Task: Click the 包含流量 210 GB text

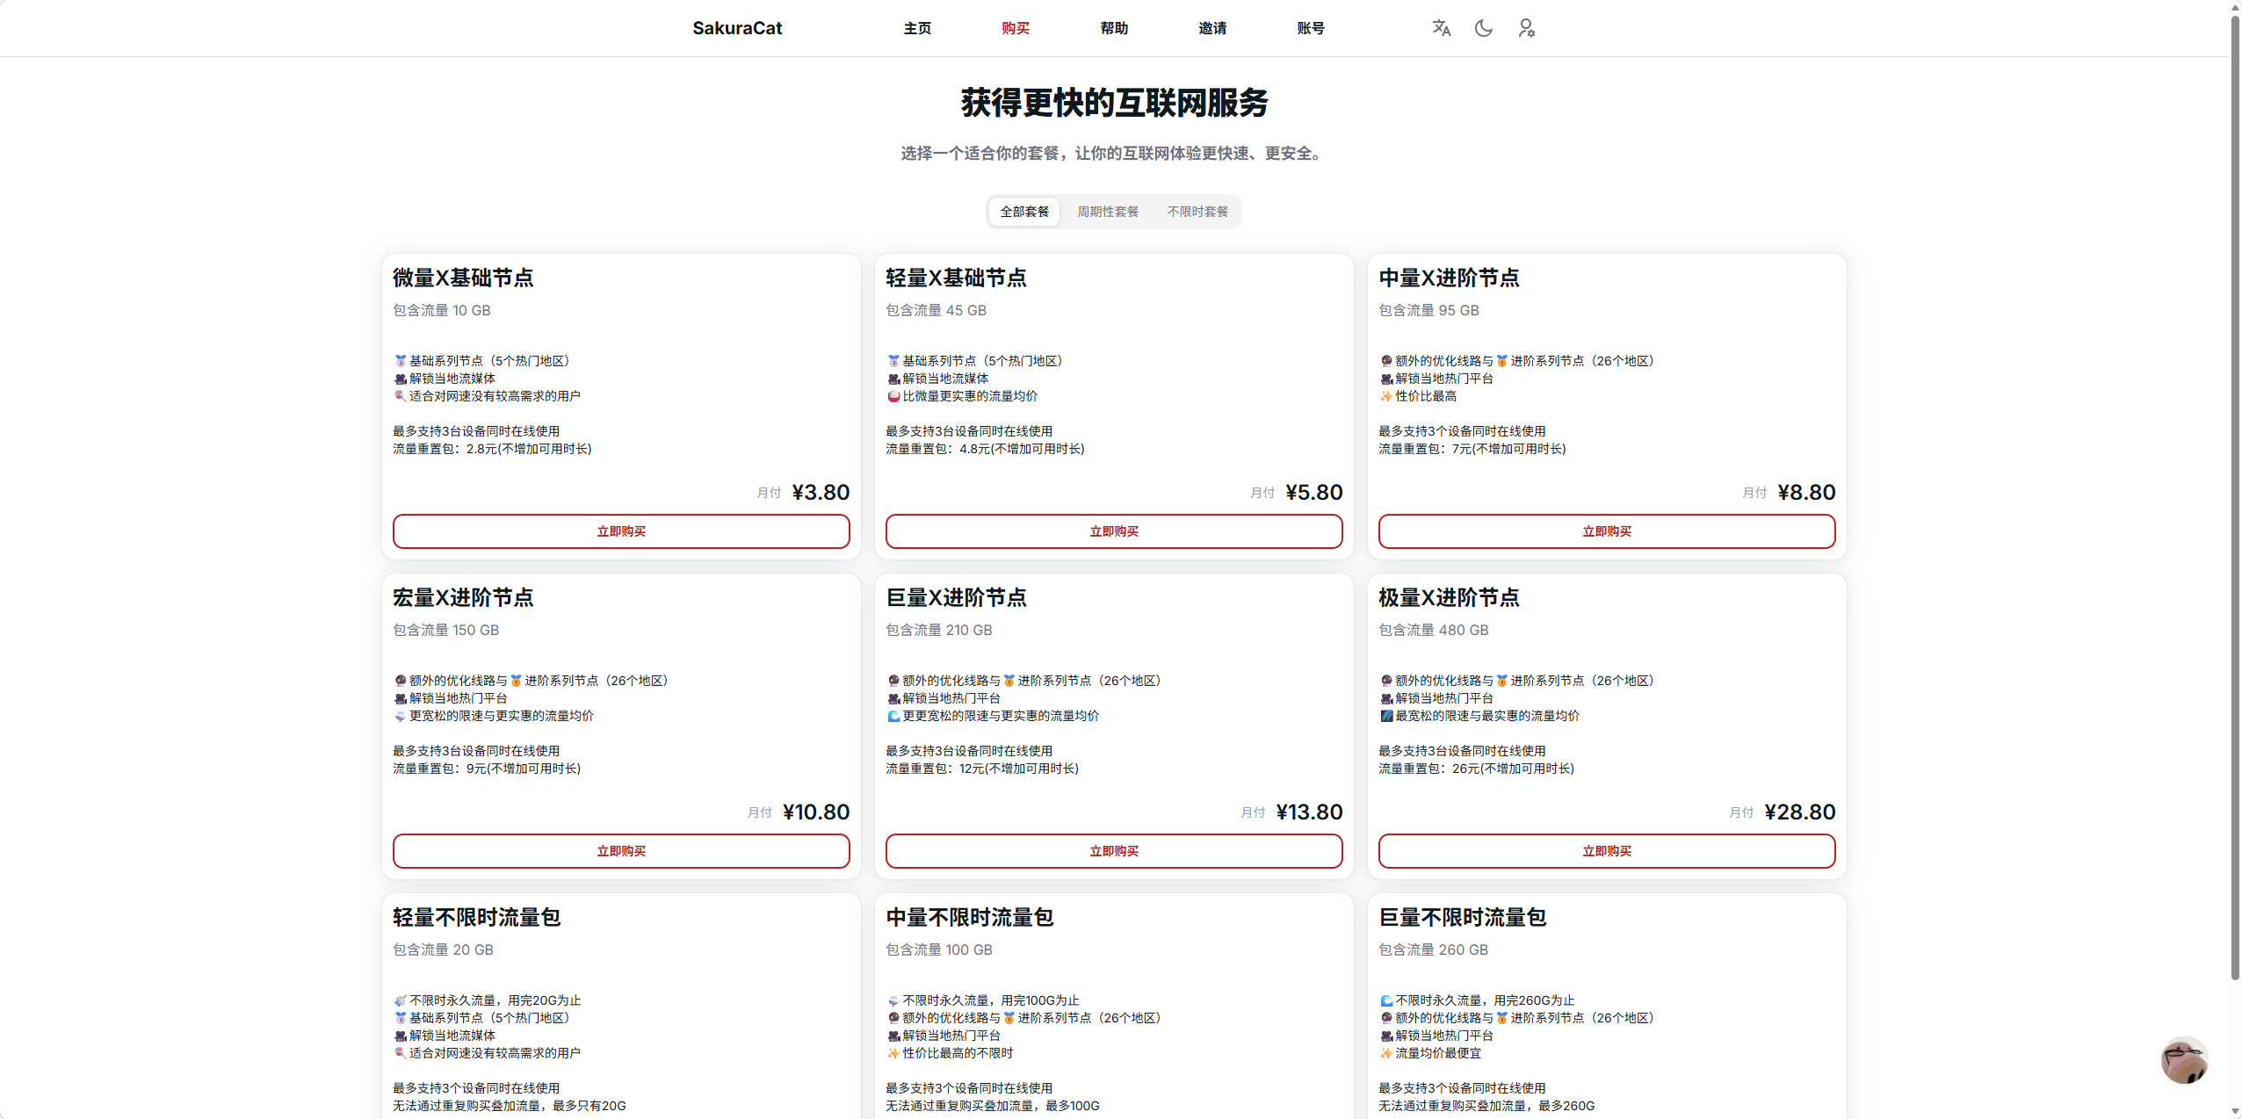Action: tap(938, 631)
